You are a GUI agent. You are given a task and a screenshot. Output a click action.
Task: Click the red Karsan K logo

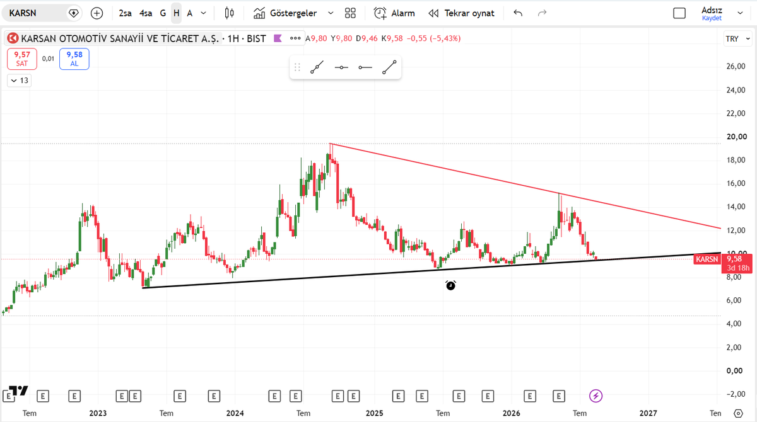pyautogui.click(x=13, y=38)
